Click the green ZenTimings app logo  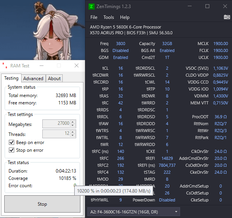(92, 7)
